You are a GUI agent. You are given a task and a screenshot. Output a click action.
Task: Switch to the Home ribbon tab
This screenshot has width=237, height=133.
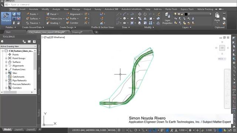[13, 9]
